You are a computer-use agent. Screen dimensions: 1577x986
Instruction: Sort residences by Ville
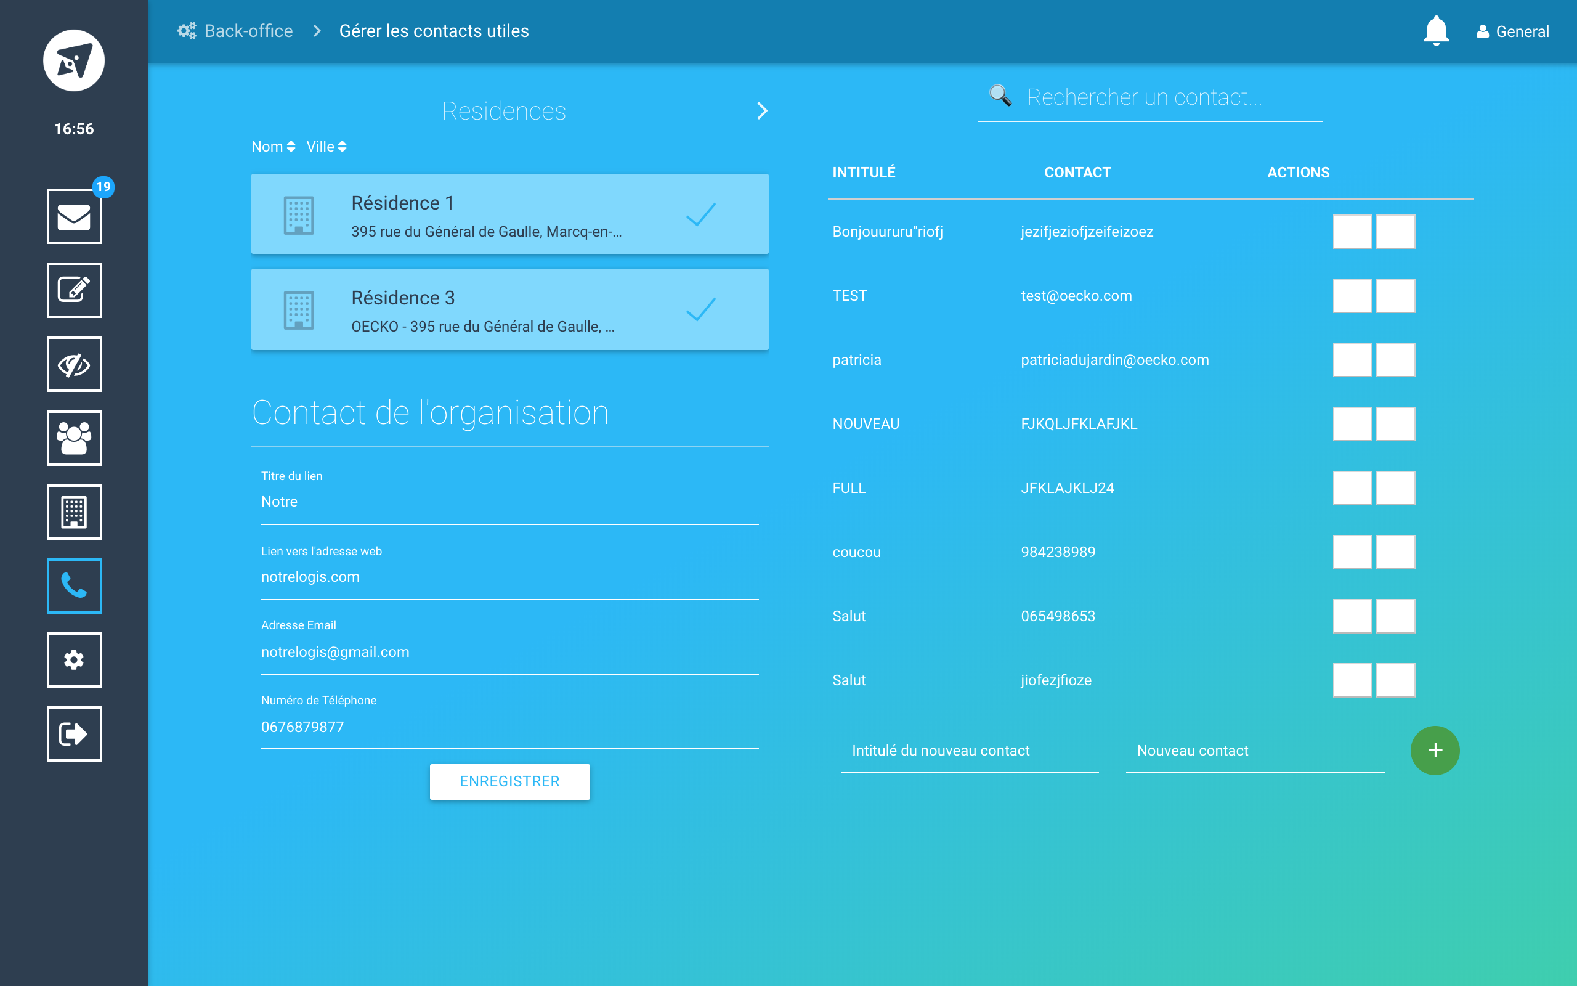[326, 147]
